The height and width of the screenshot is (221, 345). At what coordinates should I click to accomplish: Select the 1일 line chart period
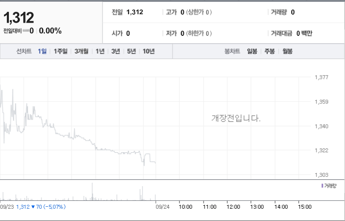(x=42, y=51)
